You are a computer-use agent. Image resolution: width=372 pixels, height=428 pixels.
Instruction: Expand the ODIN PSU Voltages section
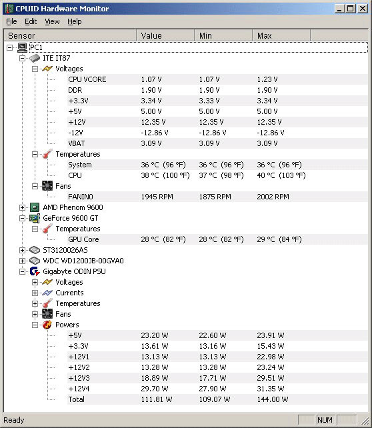pyautogui.click(x=35, y=282)
